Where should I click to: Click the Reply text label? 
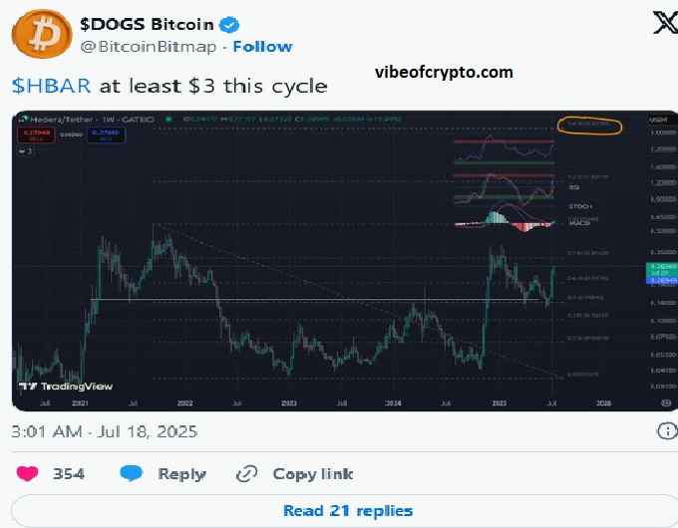(179, 474)
